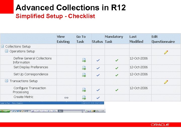
Task: Open Go To Task for Configure Transaction Processing
Action: click(84, 90)
